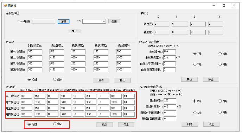This screenshot has width=242, height=134.
Task: Click 启动 in the PVT运动 section
Action: tap(104, 124)
